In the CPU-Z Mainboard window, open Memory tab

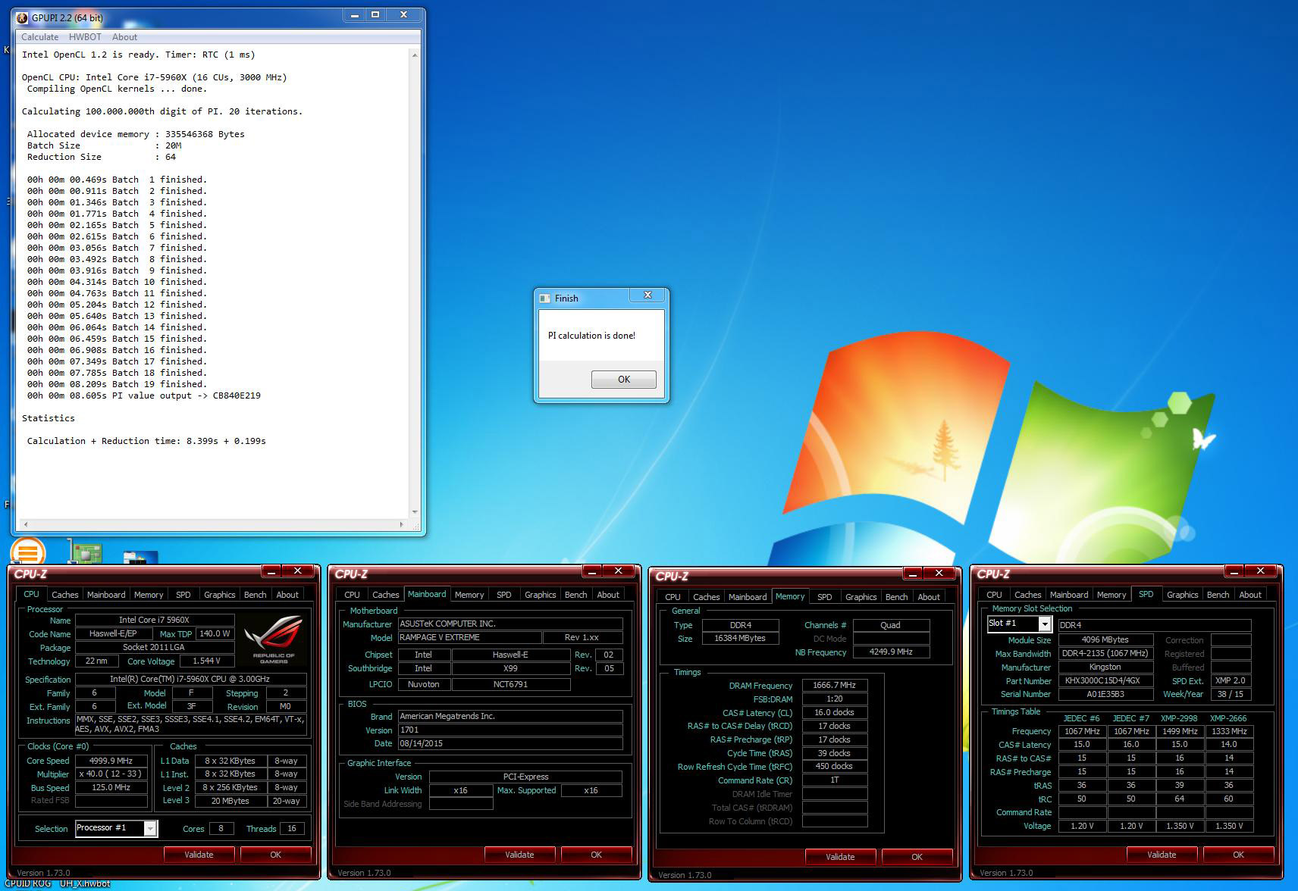[469, 595]
